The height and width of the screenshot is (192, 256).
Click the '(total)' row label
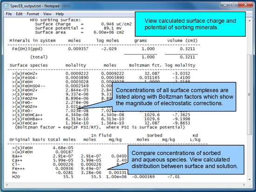coord(39,57)
